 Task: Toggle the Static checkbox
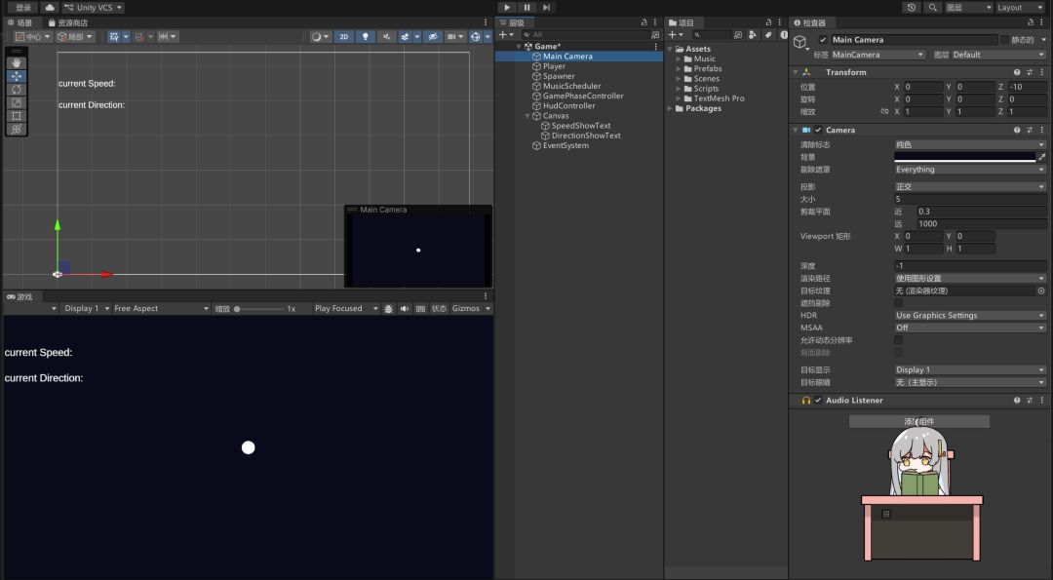click(x=1004, y=40)
